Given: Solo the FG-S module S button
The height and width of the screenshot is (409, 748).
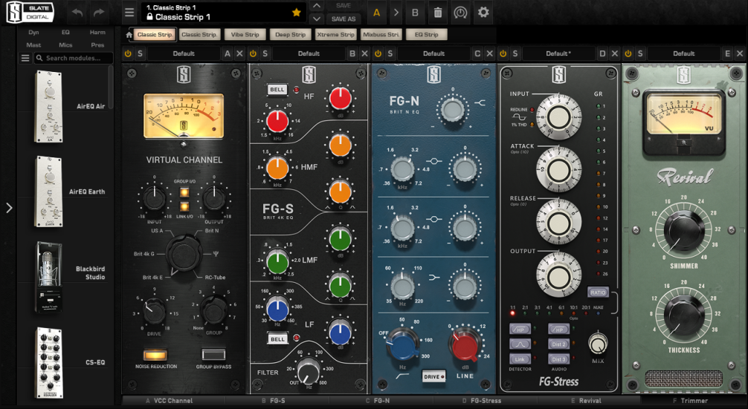Looking at the screenshot, I should (x=265, y=53).
